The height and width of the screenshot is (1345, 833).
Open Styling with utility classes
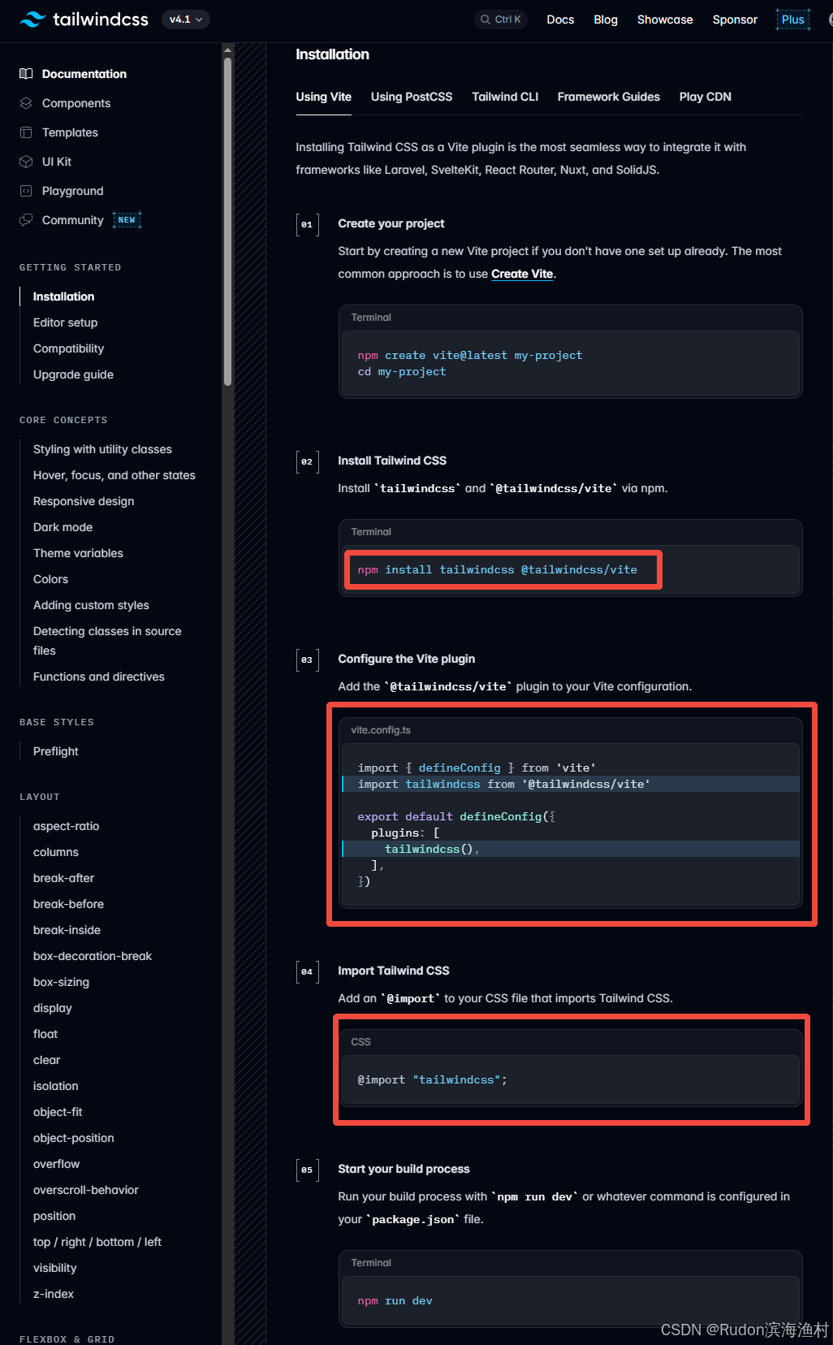(x=102, y=449)
